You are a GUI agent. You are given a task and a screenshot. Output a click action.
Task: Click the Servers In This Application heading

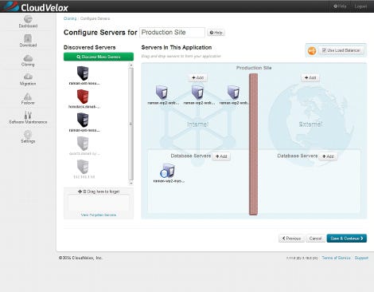coord(177,47)
